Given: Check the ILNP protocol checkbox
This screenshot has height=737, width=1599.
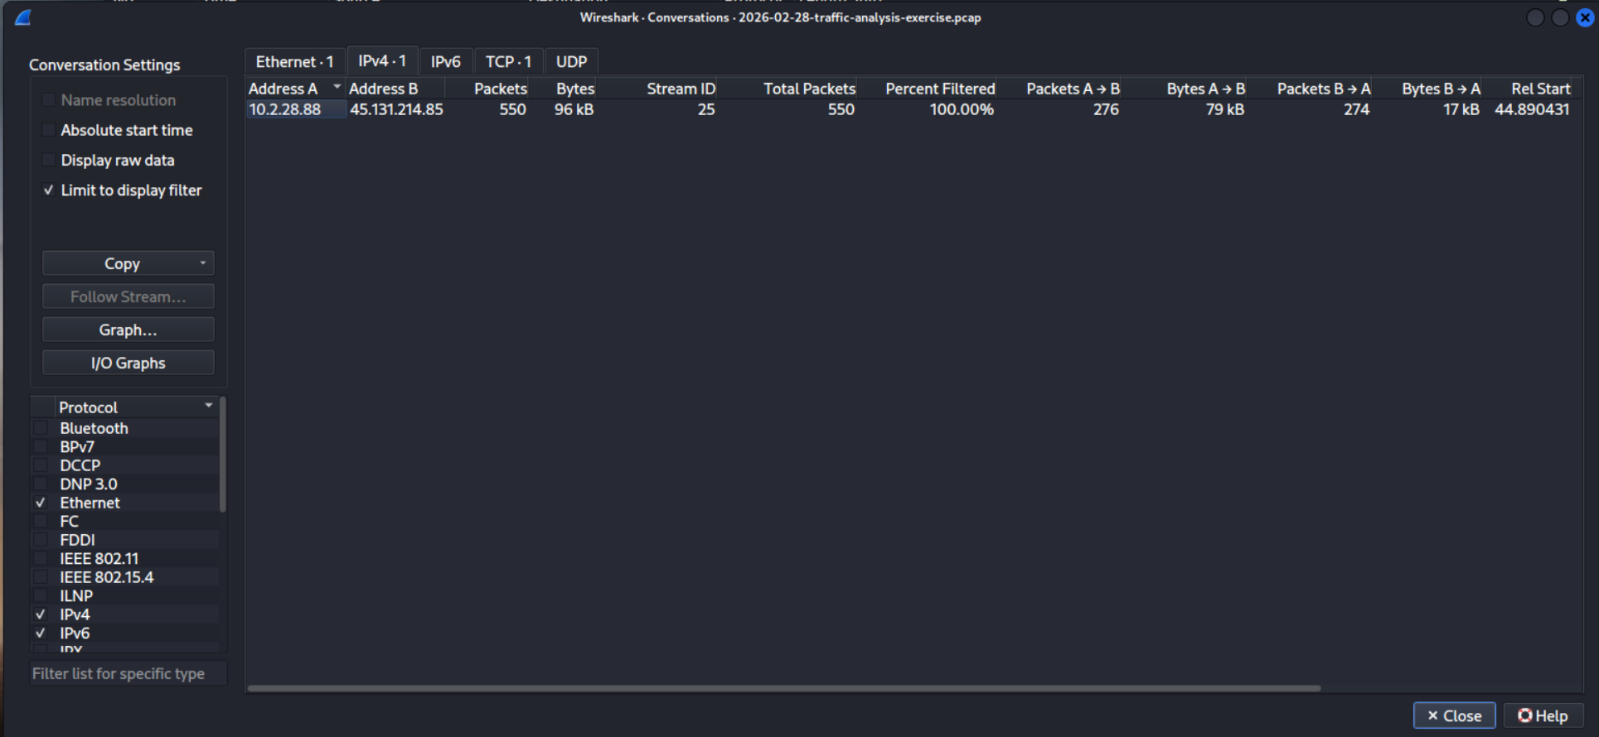Looking at the screenshot, I should pyautogui.click(x=40, y=596).
